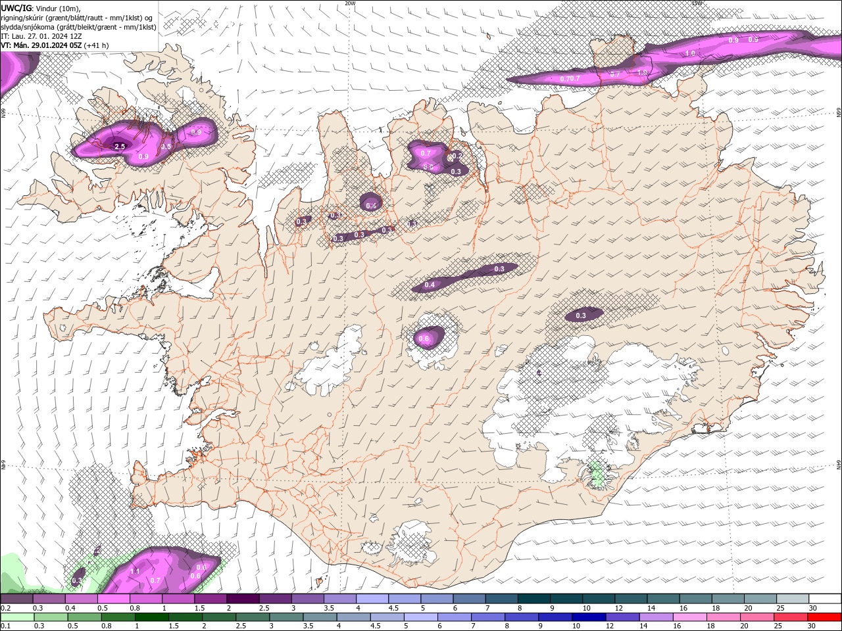The image size is (842, 631).
Task: Click the '20W' longitude label on the map edge
Action: click(350, 3)
